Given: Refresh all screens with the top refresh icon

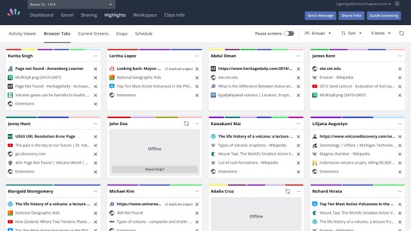Looking at the screenshot, I should click(x=401, y=33).
